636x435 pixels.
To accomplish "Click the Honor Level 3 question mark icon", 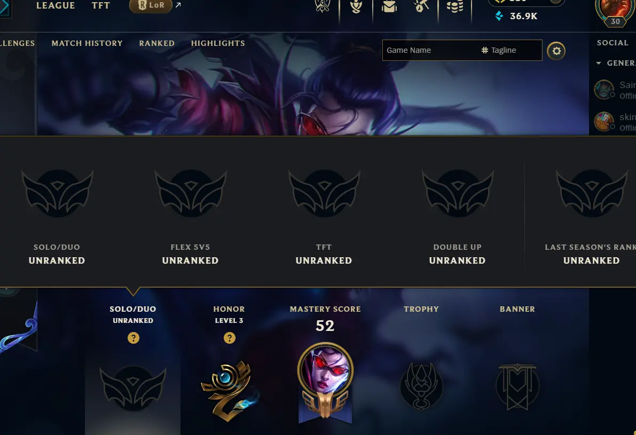I will click(230, 338).
